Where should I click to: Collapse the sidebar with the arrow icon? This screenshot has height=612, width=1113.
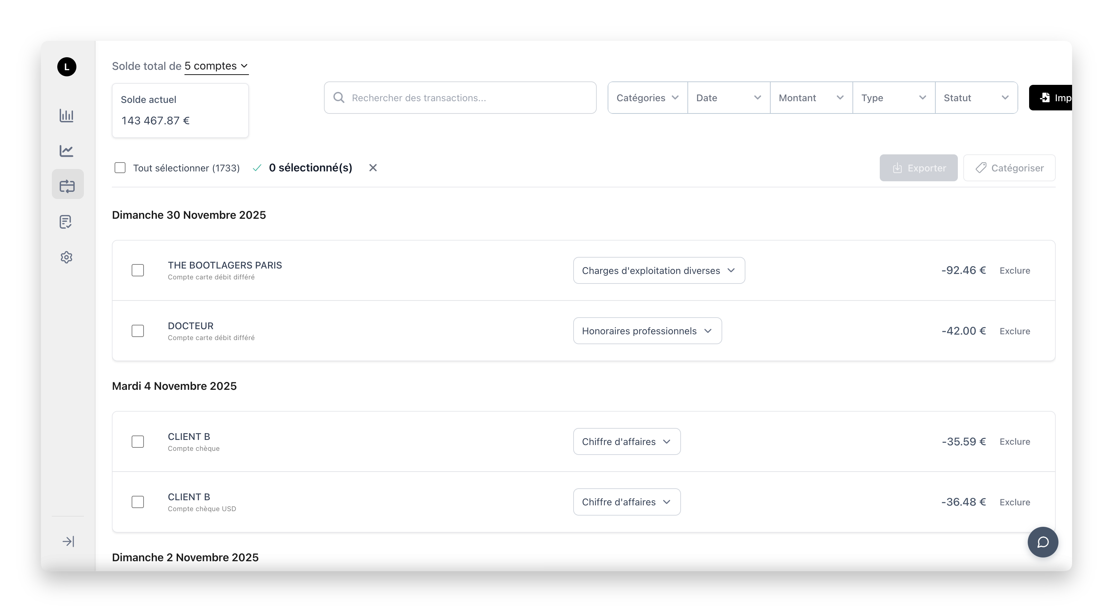(68, 541)
